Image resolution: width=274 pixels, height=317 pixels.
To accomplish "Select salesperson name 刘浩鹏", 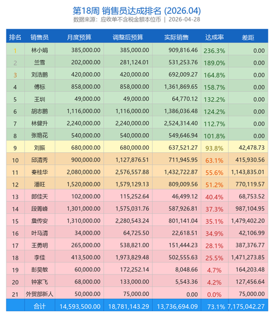I will (x=39, y=75).
